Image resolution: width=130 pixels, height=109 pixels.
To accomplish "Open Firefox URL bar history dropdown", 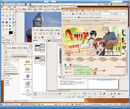I will pyautogui.click(x=112, y=14).
